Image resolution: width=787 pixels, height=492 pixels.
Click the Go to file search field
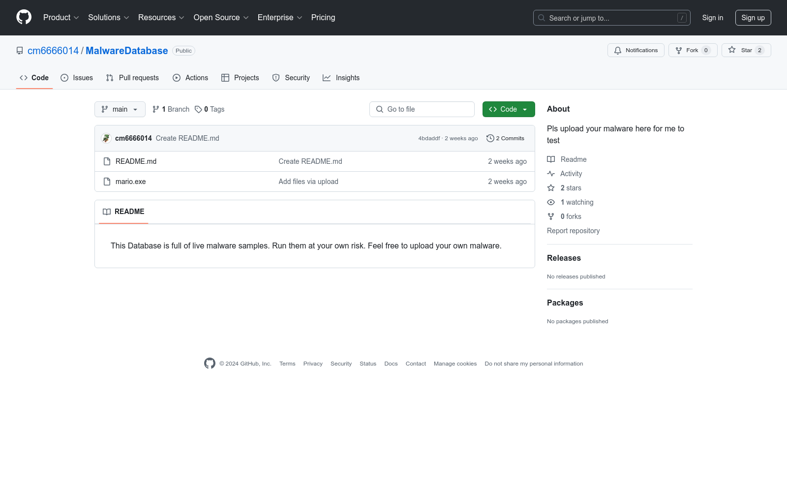(x=422, y=109)
